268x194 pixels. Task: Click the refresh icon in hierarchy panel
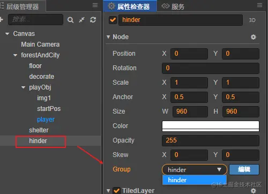(x=93, y=20)
